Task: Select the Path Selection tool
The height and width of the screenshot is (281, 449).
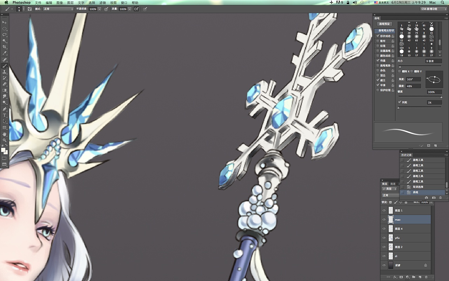Action: click(5, 121)
